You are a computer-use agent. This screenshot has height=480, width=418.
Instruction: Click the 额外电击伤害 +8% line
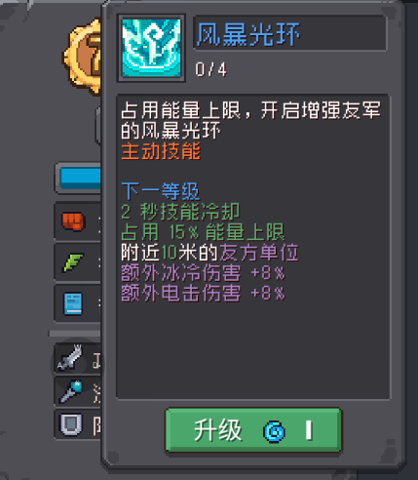pyautogui.click(x=203, y=293)
